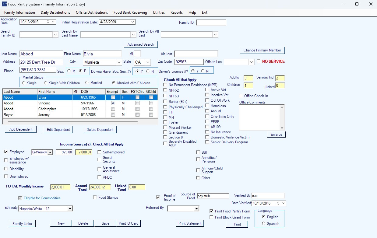377x238 pixels.
Task: Check the Senior (60+) checkbox
Action: (x=165, y=102)
